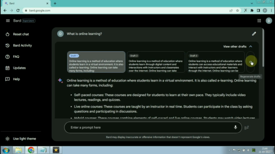Image resolution: width=275 pixels, height=154 pixels.
Task: Click the volume icon in system tray
Action: (248, 150)
